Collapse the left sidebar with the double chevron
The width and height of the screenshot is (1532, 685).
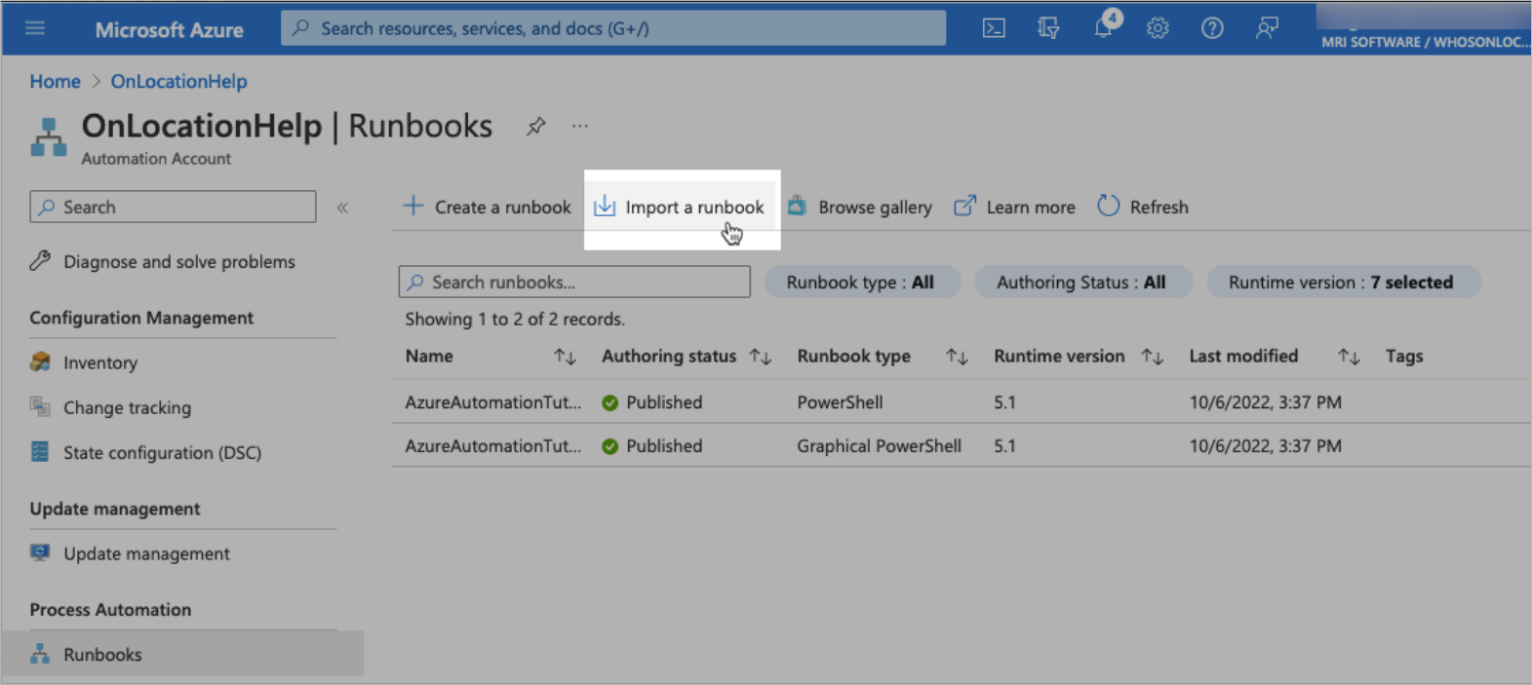(342, 208)
